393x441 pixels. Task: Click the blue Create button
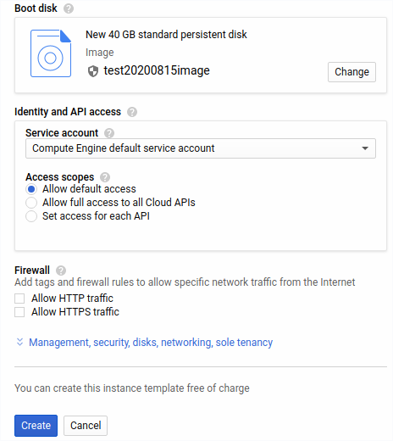pyautogui.click(x=36, y=426)
